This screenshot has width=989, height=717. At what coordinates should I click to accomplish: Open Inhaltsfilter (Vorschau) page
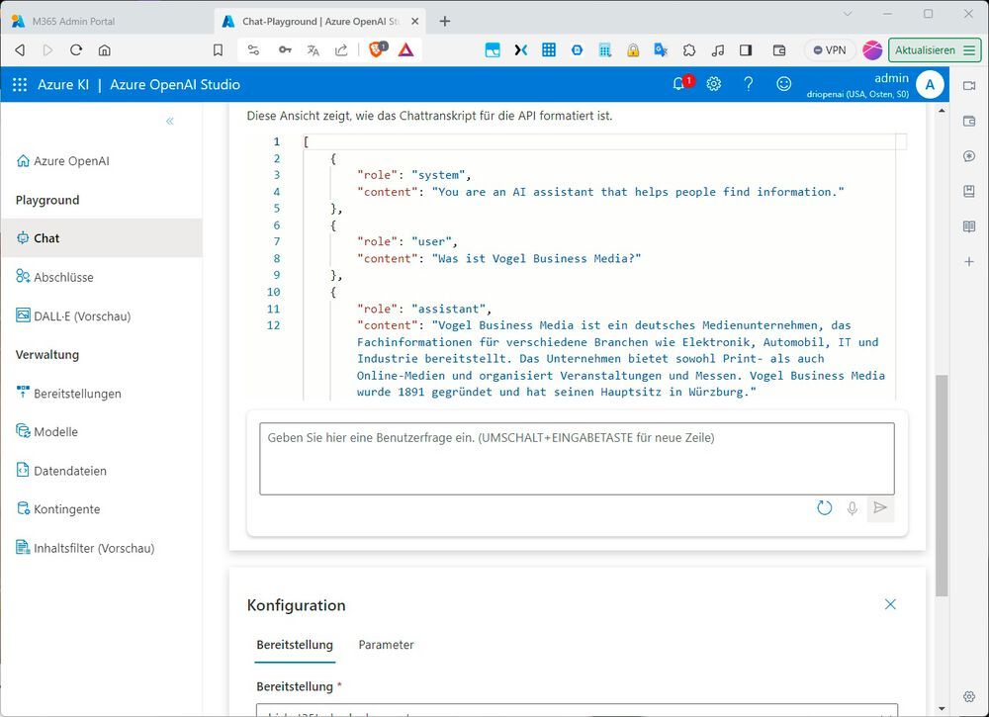pyautogui.click(x=85, y=548)
